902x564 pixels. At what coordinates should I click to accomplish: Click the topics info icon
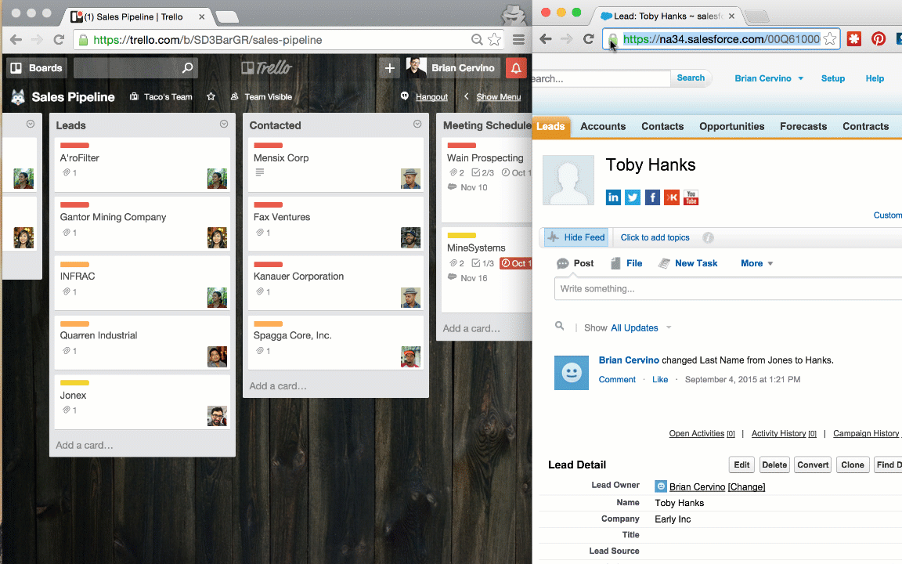708,237
